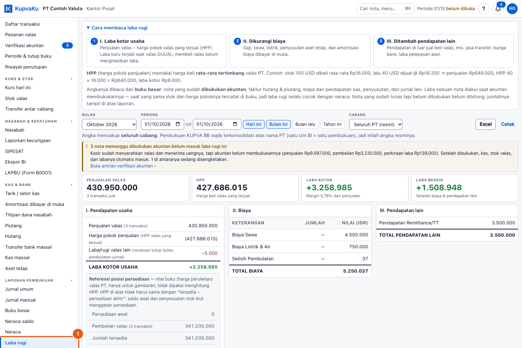Viewport: 522px width, 348px height.
Task: Click the end date field 01/10/2026
Action: 217,124
